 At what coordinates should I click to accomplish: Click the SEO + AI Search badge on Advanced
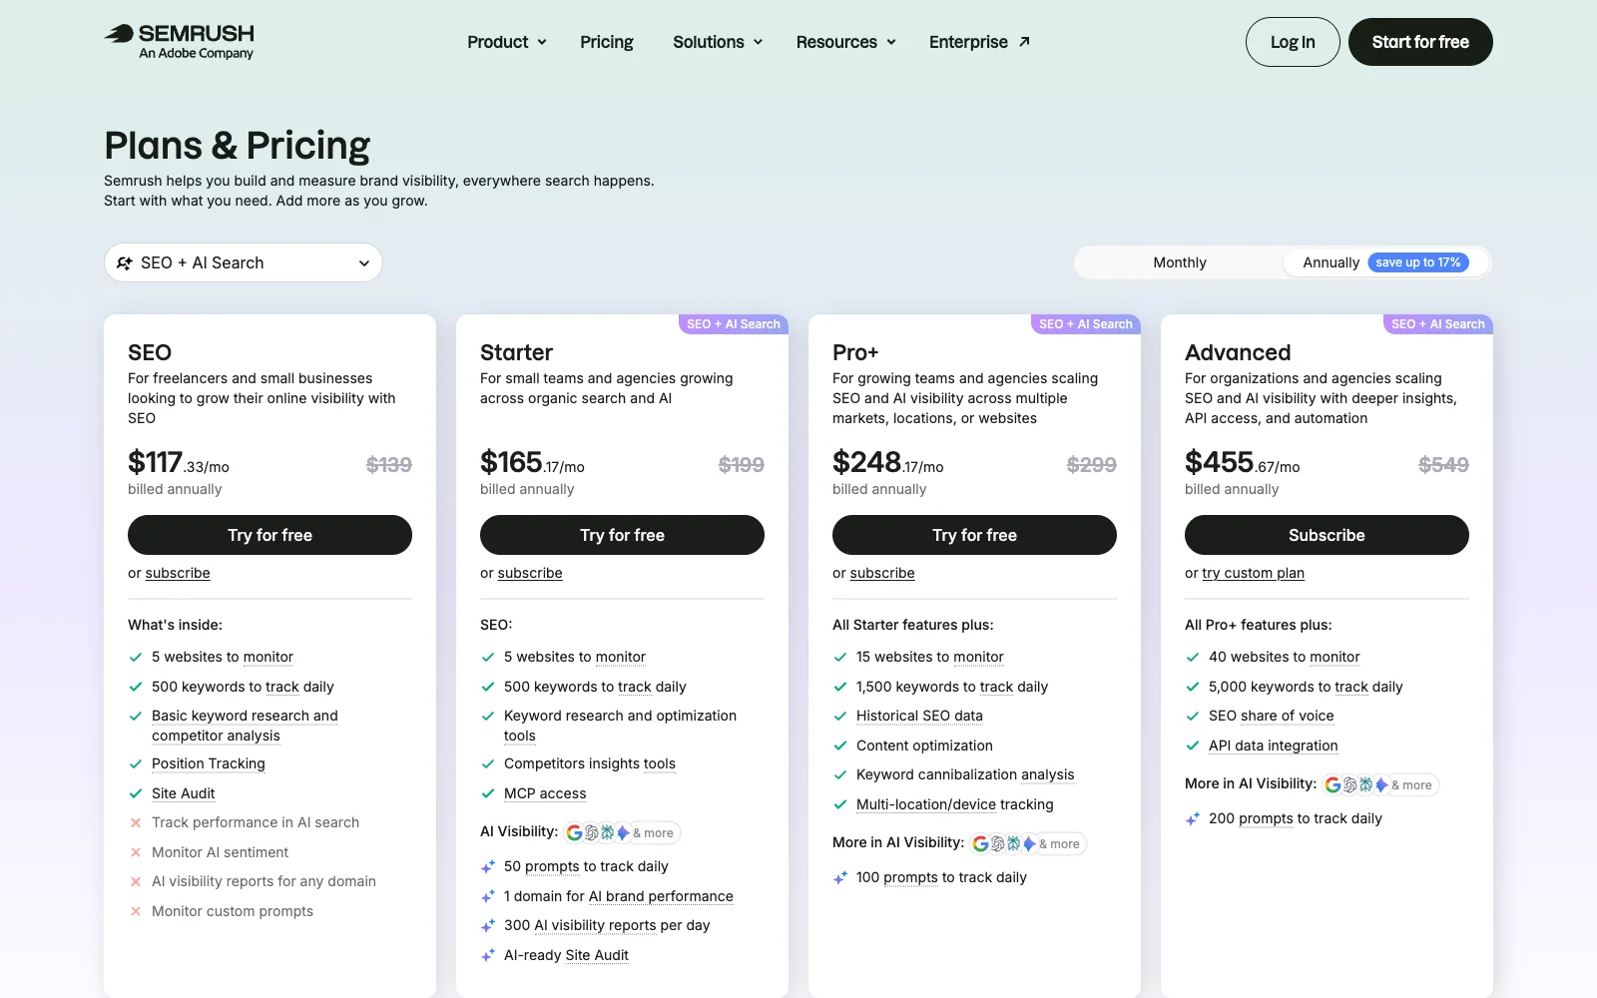click(1438, 324)
